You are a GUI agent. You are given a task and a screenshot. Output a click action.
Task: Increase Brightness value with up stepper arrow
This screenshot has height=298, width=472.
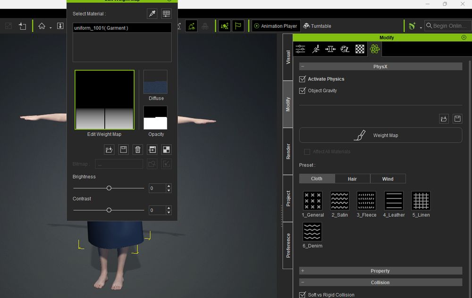[169, 186]
